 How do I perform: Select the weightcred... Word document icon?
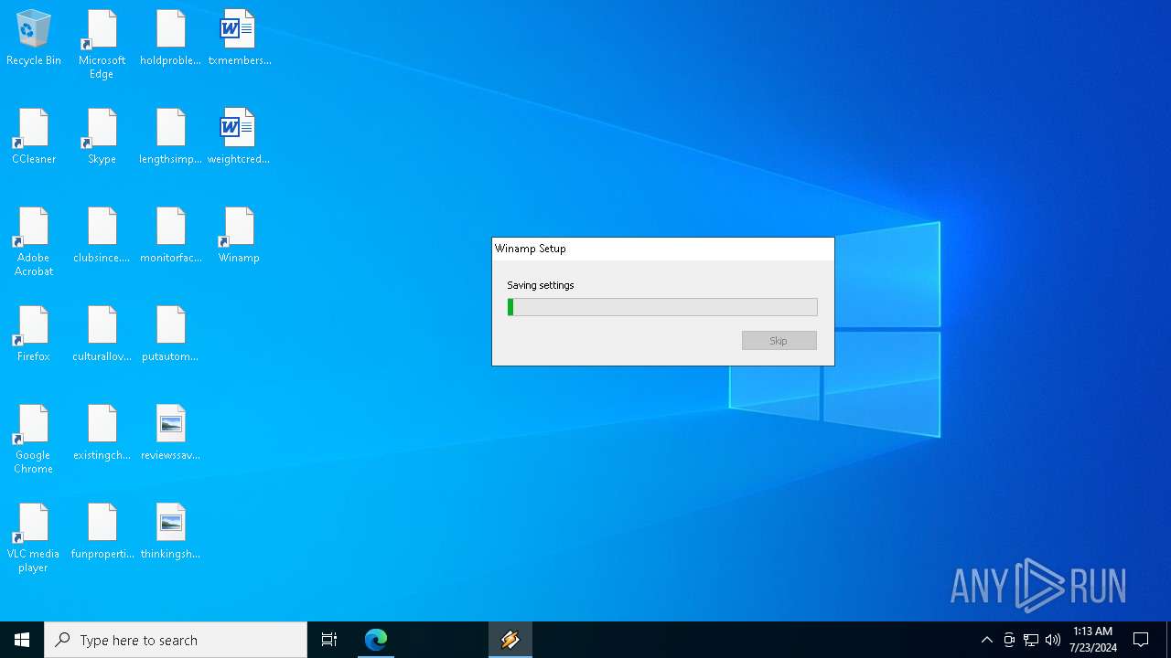(239, 137)
